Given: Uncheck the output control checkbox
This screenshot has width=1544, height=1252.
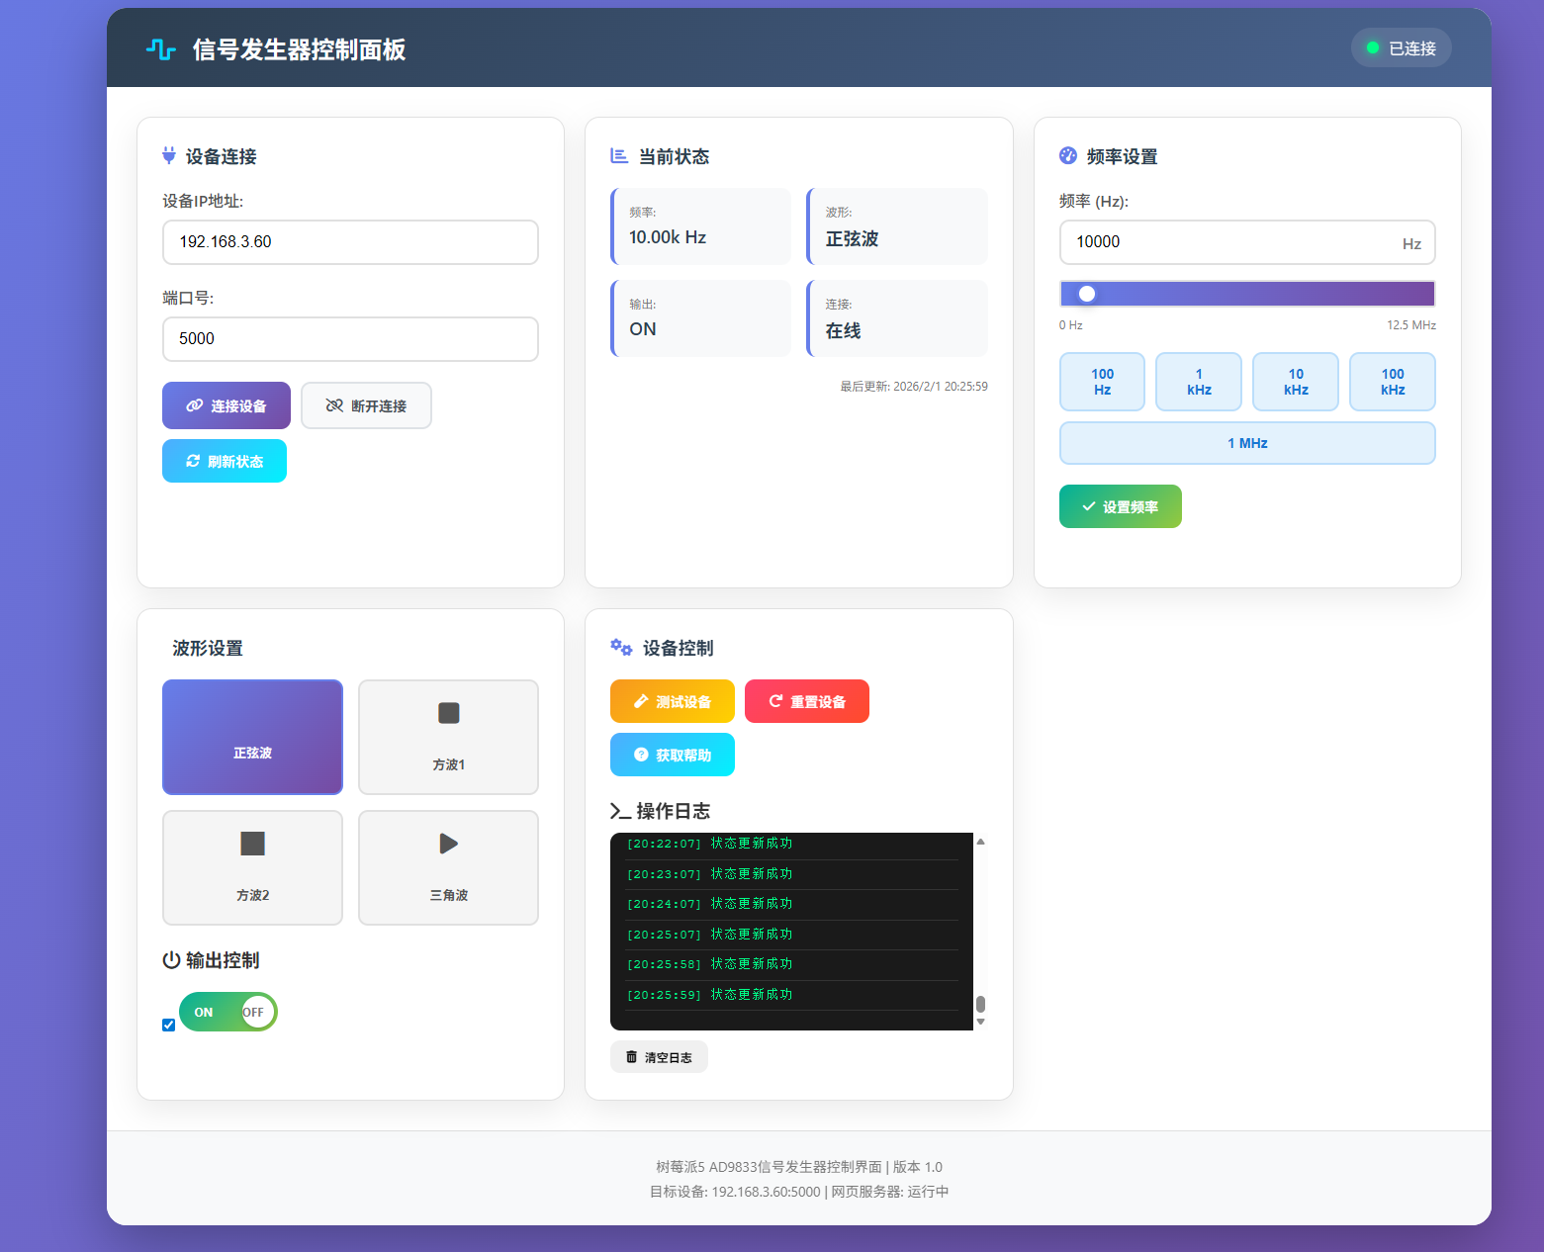Looking at the screenshot, I should tap(169, 1025).
